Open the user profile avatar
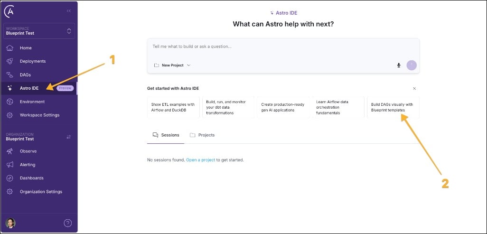This screenshot has height=234, width=487. click(10, 223)
